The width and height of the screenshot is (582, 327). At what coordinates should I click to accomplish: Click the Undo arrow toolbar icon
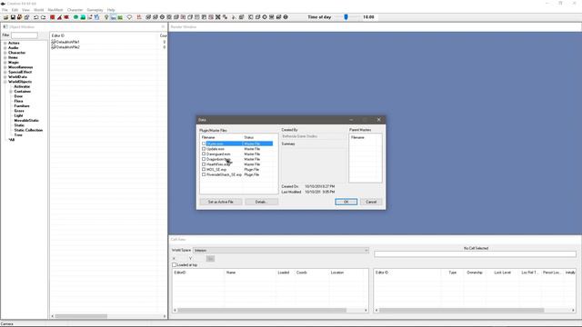pyautogui.click(x=36, y=17)
